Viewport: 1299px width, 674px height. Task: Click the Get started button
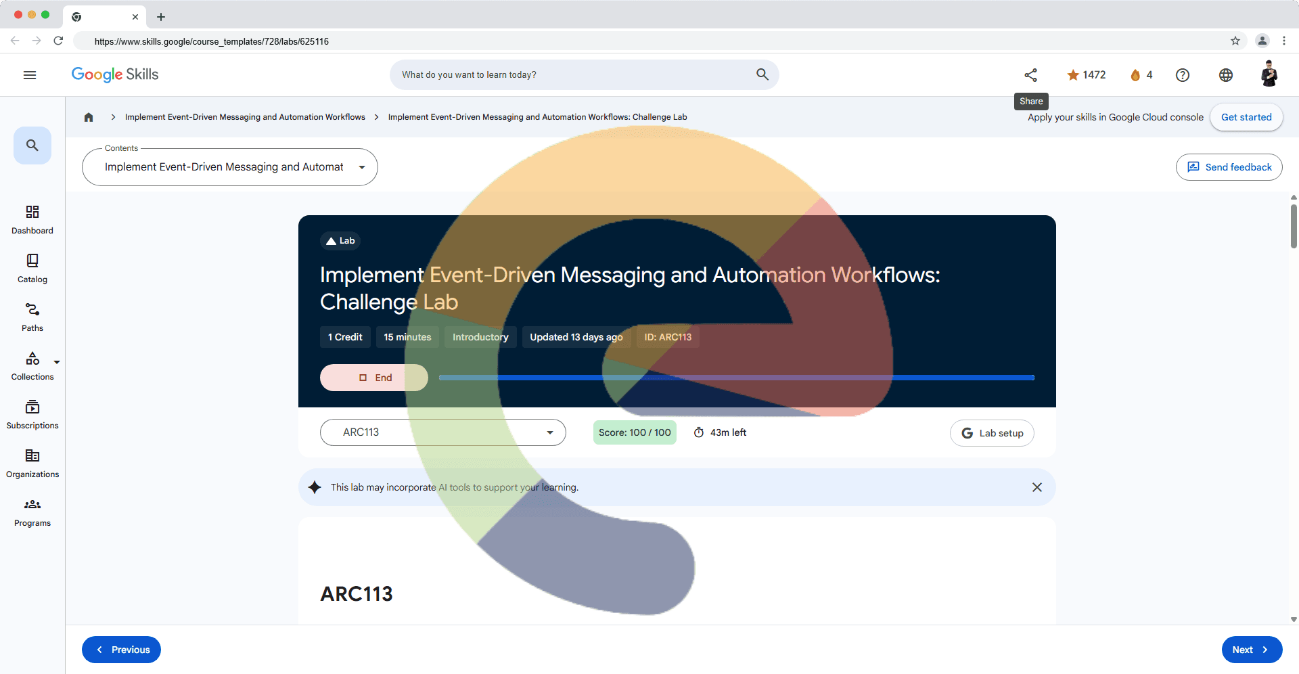click(x=1246, y=117)
